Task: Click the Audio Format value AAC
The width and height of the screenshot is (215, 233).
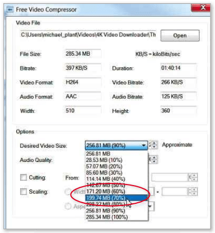Action: tap(83, 96)
